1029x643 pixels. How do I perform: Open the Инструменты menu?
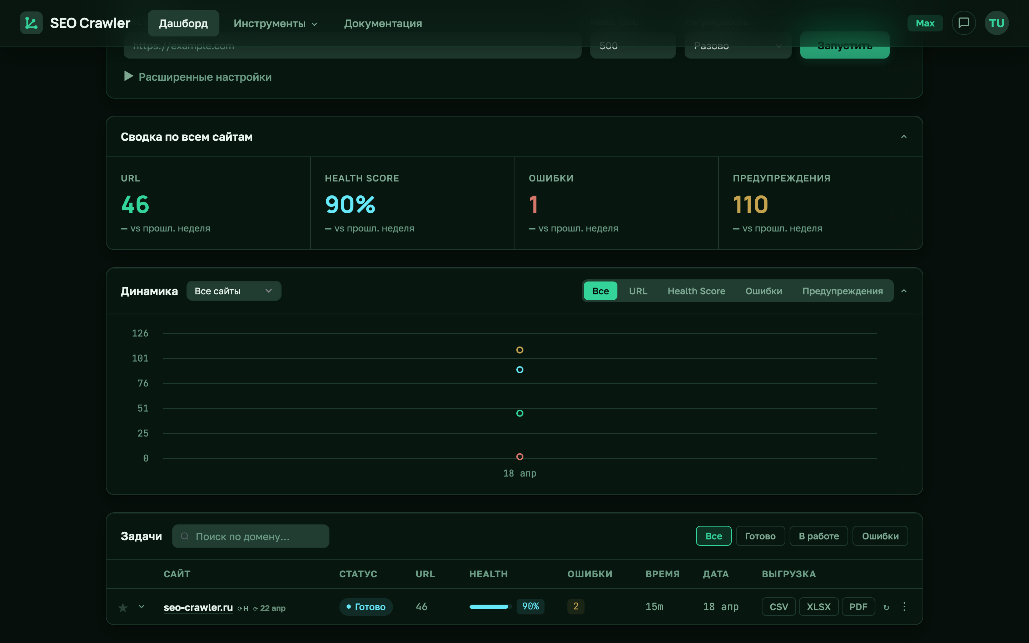[x=275, y=23]
